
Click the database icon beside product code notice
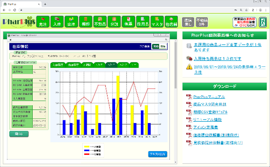click(x=189, y=46)
